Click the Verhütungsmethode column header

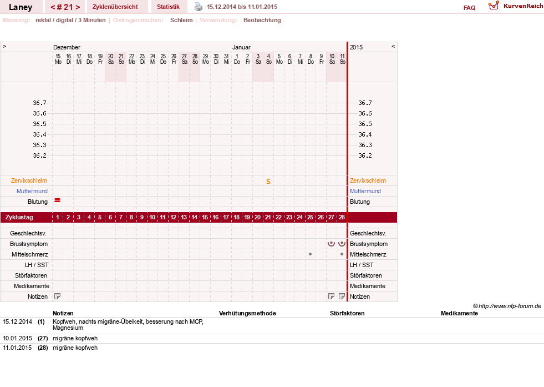coord(247,313)
